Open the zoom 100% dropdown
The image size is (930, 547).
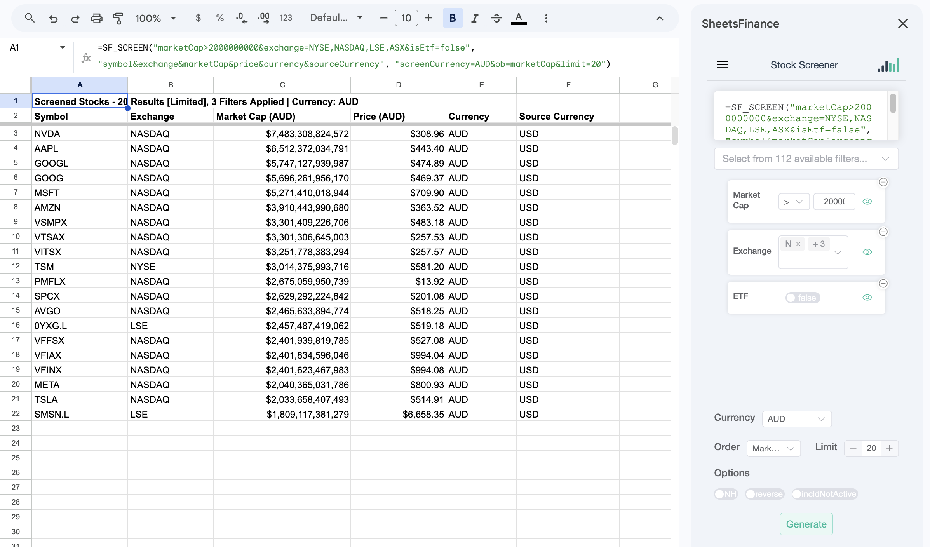coord(155,18)
